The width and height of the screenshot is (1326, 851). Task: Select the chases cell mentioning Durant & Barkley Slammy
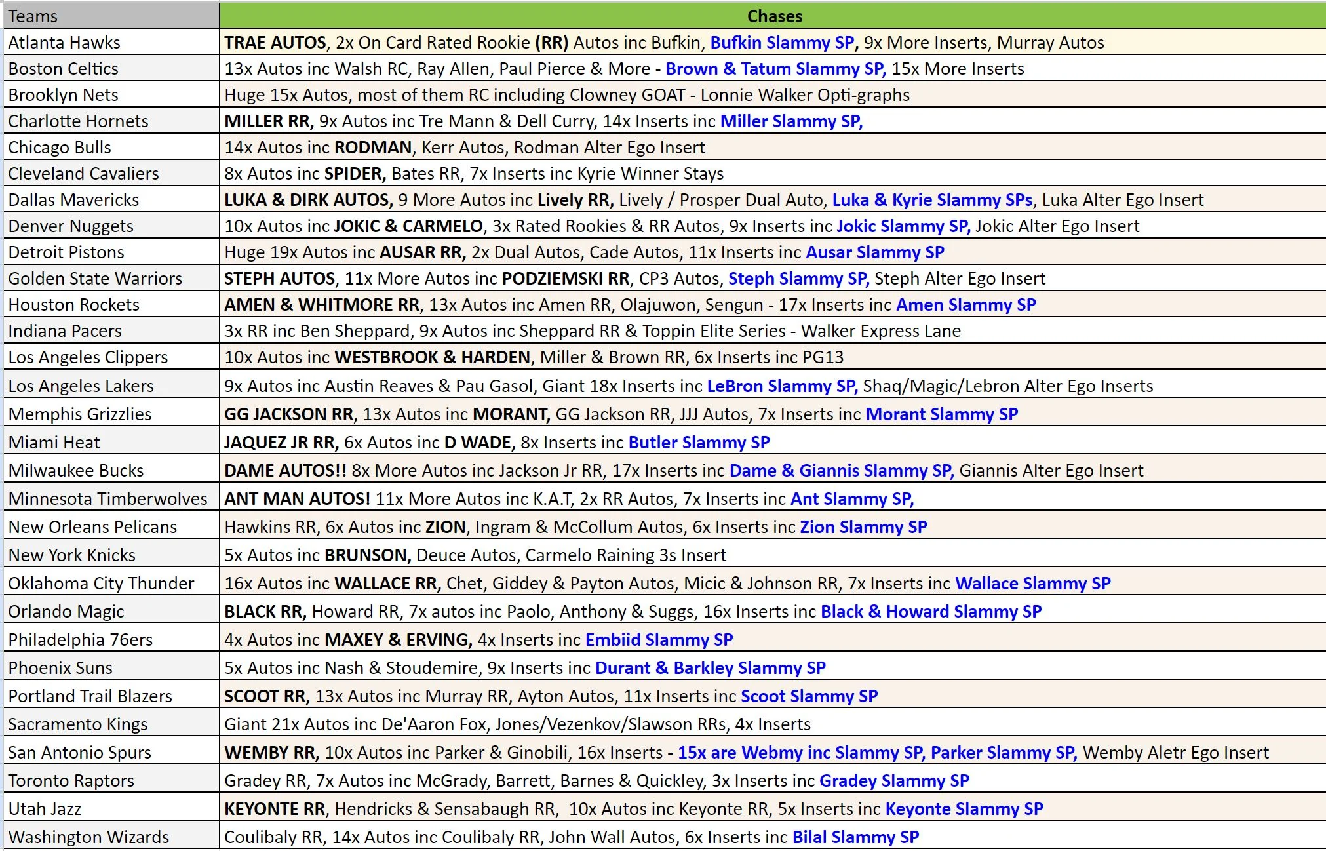(x=773, y=666)
